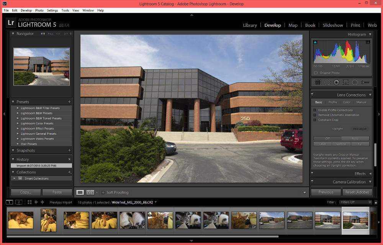Select the Red Eye Correction tool
383x245 pixels.
point(336,82)
